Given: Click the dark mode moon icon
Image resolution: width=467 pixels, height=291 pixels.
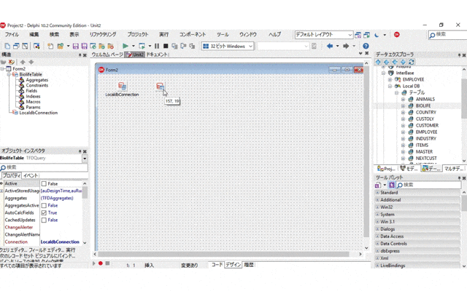Looking at the screenshot, I should 377,35.
